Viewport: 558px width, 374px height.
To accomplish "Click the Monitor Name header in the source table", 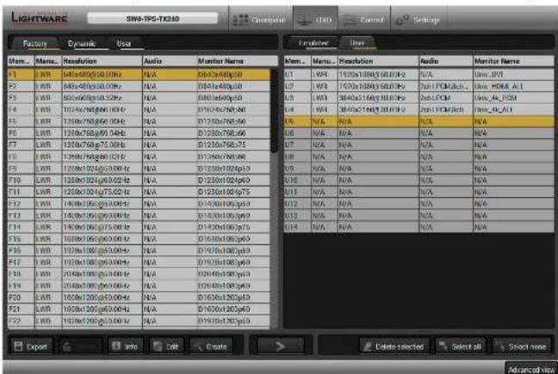I will pyautogui.click(x=238, y=61).
